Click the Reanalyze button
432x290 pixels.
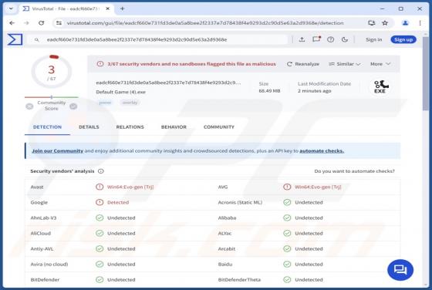(x=302, y=64)
